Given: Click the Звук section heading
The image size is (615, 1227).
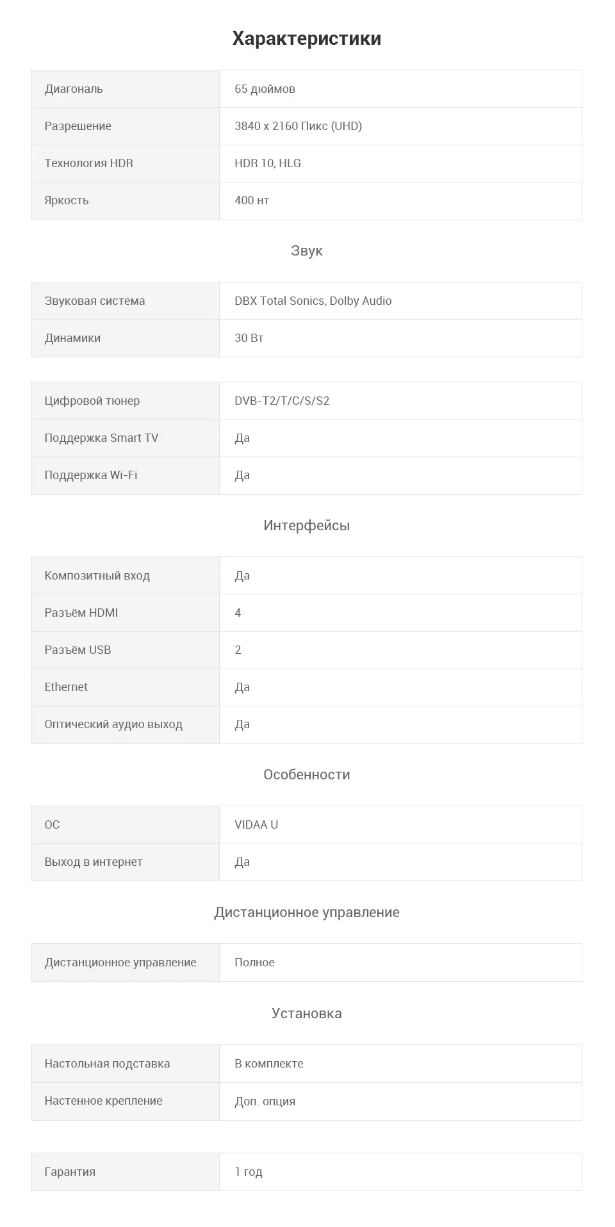Looking at the screenshot, I should [x=307, y=250].
